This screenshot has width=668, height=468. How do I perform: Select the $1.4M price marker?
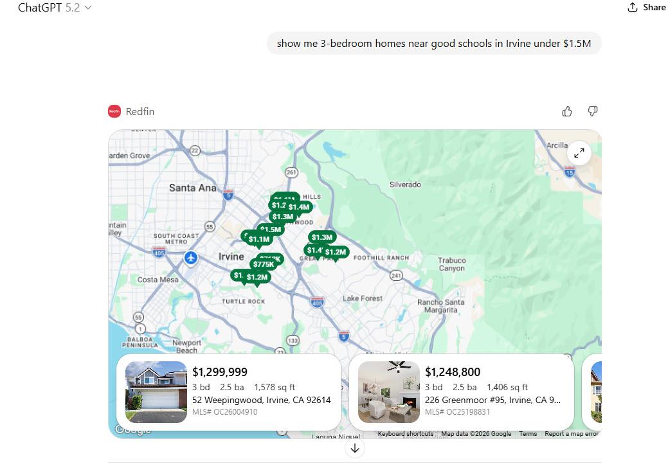click(300, 207)
